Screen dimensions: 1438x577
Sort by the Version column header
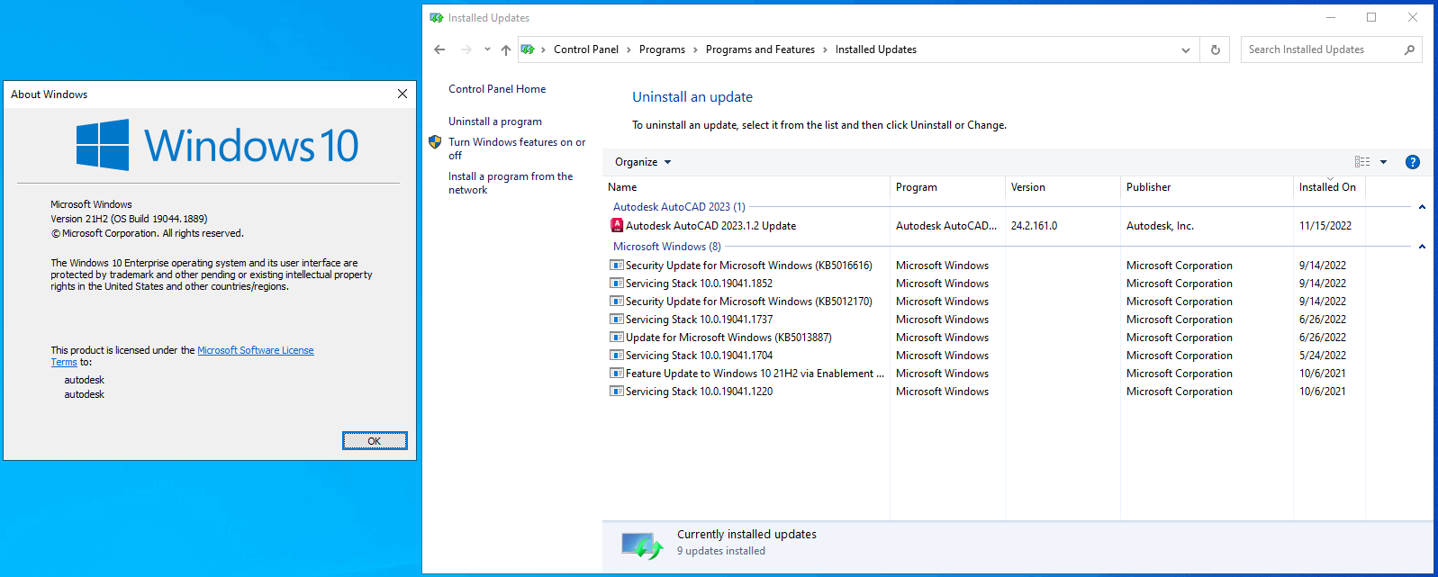[x=1063, y=187]
